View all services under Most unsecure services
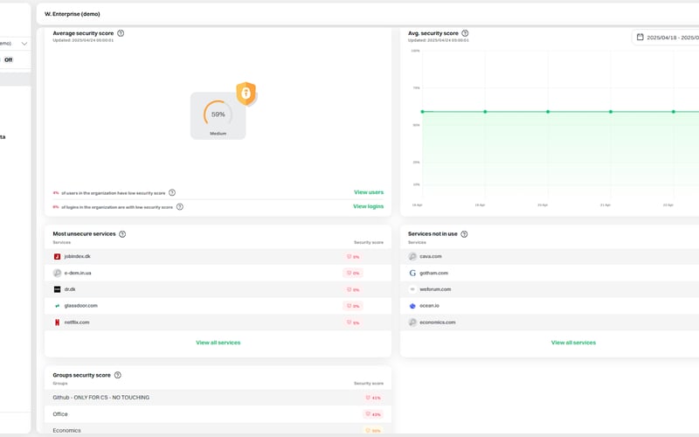The width and height of the screenshot is (699, 437). [218, 343]
